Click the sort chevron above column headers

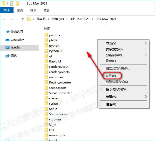point(104,25)
